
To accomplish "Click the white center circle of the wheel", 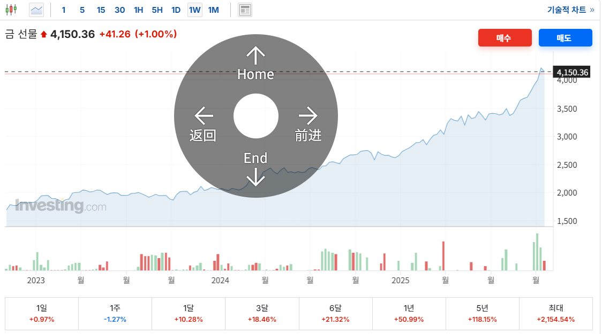I will click(256, 115).
